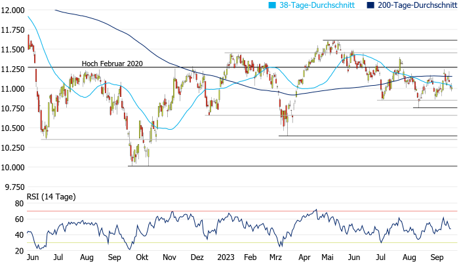
Task: Select the 200-Tage-Durchschnitt legend label
Action: [x=413, y=5]
